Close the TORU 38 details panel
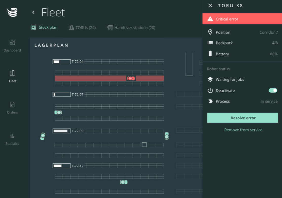This screenshot has height=198, width=282. coord(210,6)
